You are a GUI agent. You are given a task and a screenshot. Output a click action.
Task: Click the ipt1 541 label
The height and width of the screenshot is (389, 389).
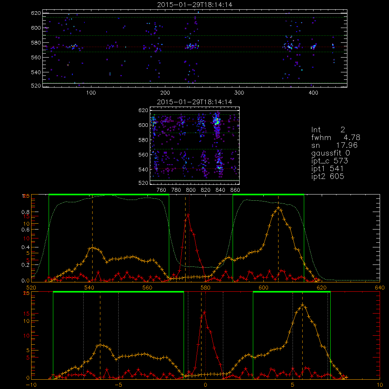click(327, 169)
